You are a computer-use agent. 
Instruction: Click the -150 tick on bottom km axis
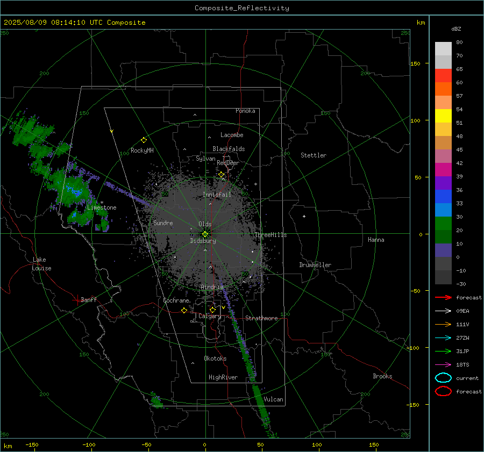(x=32, y=444)
